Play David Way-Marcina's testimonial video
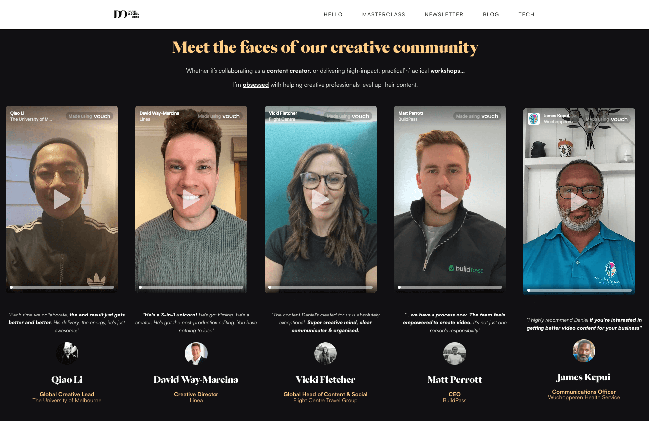649x421 pixels. (191, 199)
